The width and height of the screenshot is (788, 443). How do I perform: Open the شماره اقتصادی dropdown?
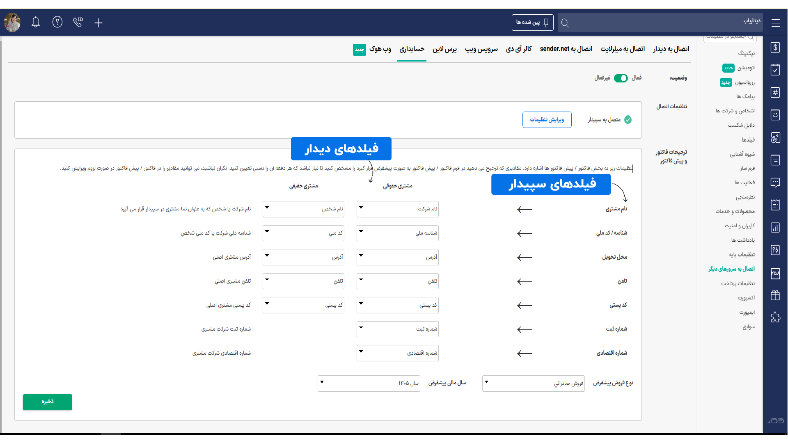tap(397, 353)
